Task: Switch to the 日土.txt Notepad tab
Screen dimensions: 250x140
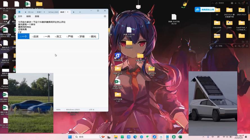Action: coord(31,12)
